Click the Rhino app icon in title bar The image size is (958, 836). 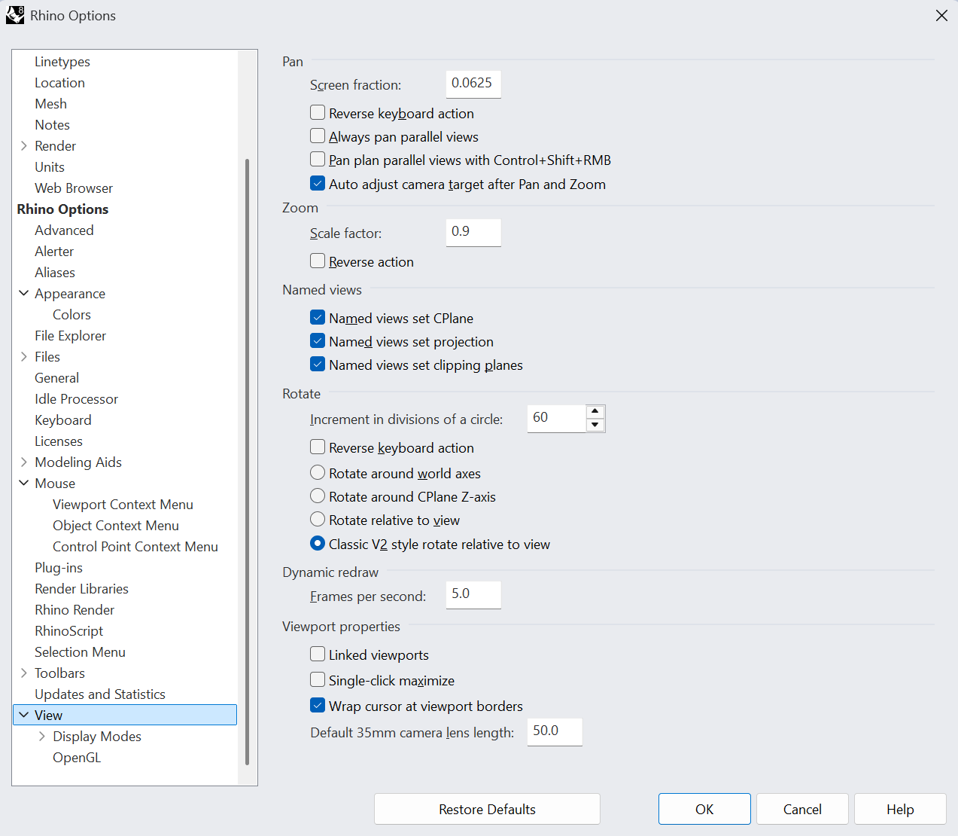coord(15,15)
